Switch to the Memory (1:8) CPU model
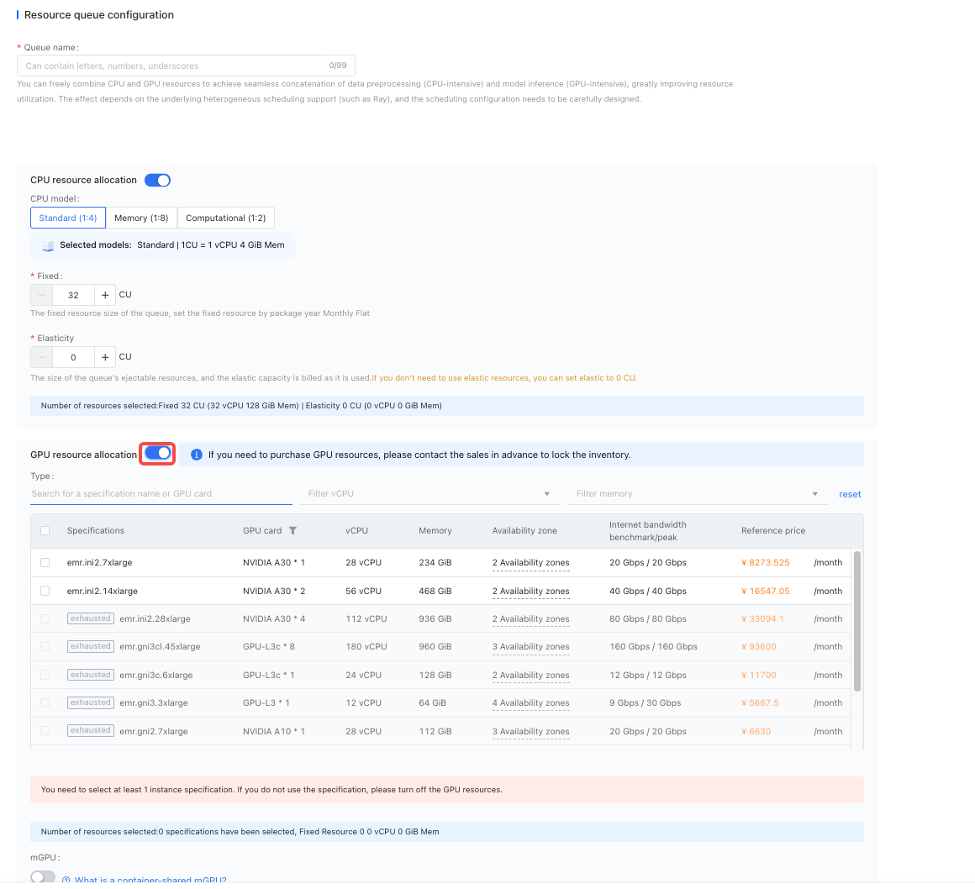Screen dimensions: 975x889 (141, 218)
